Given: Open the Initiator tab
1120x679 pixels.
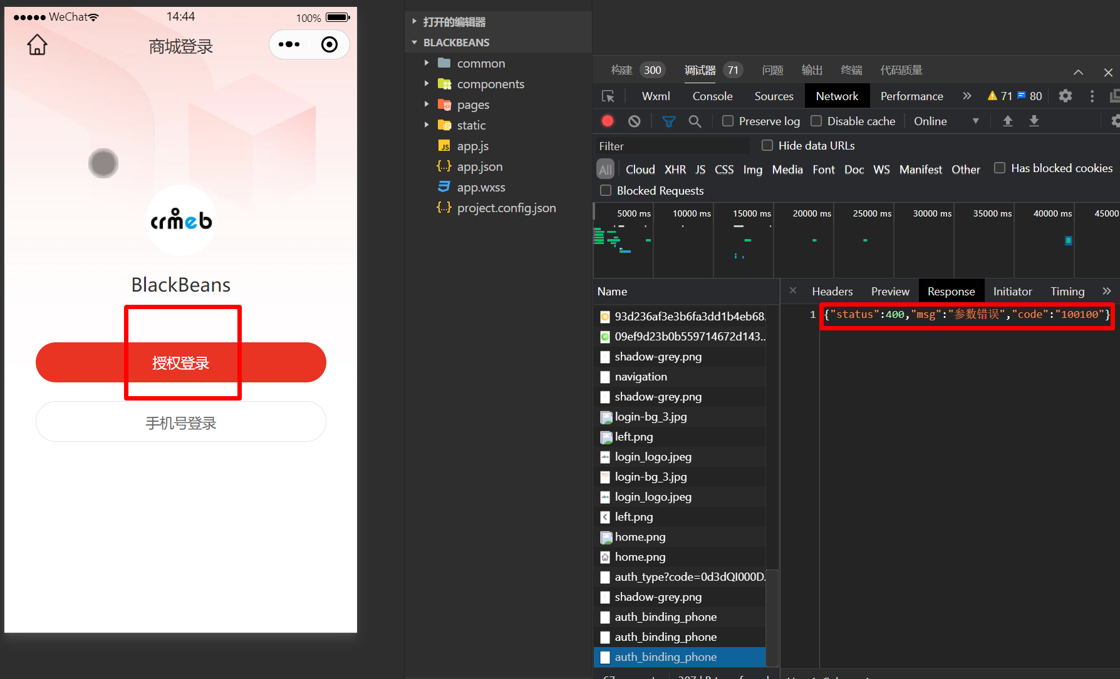Looking at the screenshot, I should [1012, 291].
